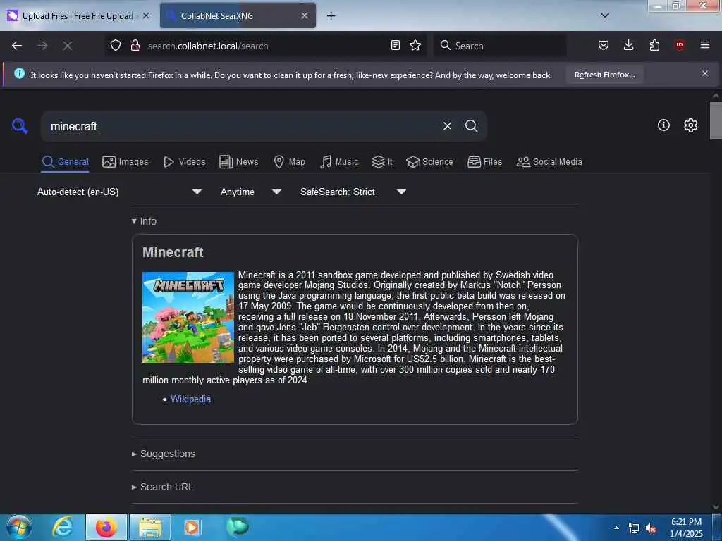Screen dimensions: 722x541
Task: Open SearXNG preferences gear
Action: tap(690, 125)
